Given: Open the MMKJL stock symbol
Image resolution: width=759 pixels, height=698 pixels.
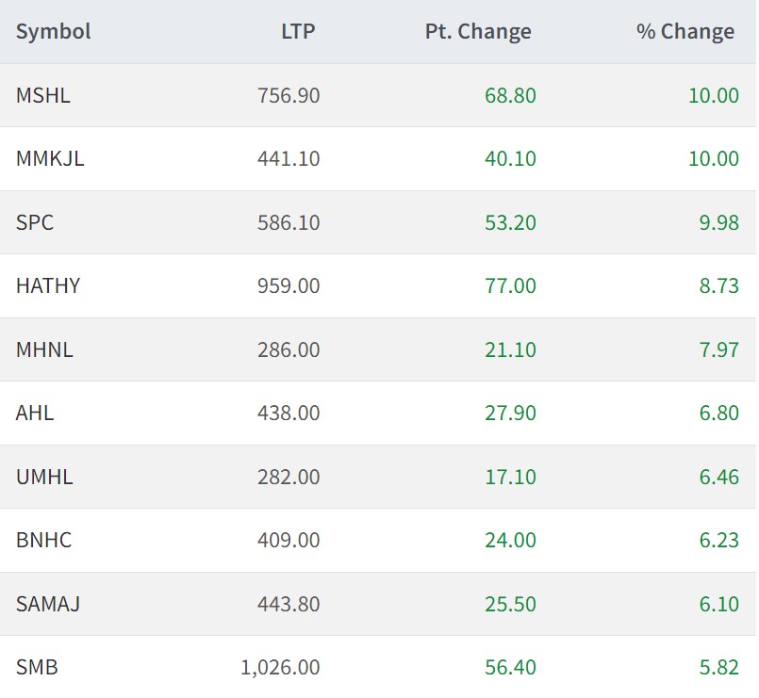Looking at the screenshot, I should (50, 158).
